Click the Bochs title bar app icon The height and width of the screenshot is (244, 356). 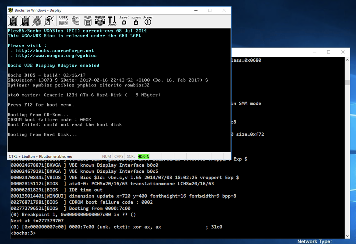coord(11,10)
